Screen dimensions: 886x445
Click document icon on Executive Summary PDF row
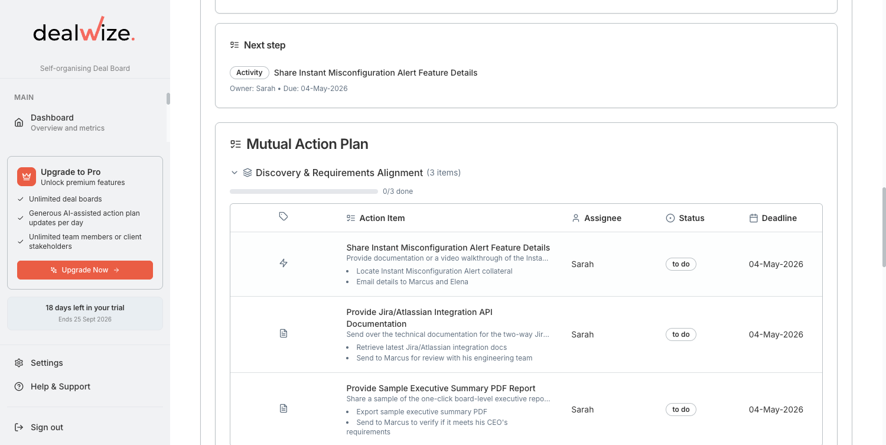point(284,408)
